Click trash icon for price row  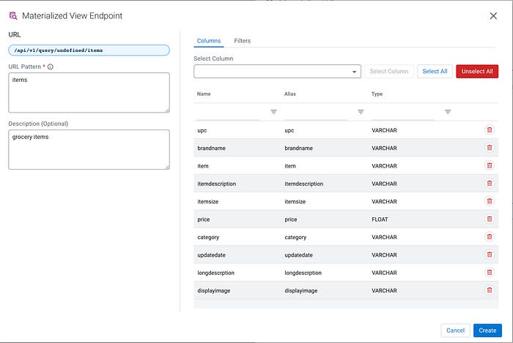(490, 219)
